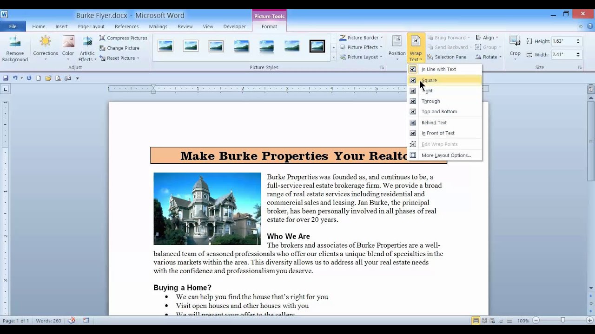
Task: Click Words: 260 in status bar
Action: pyautogui.click(x=48, y=321)
